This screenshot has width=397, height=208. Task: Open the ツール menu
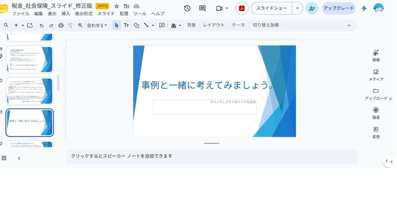tap(140, 14)
